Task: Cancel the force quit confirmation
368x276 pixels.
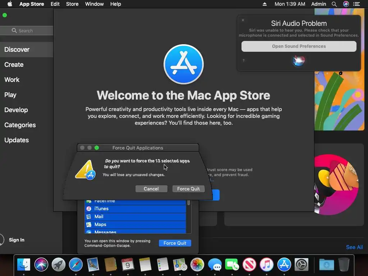Action: (x=151, y=189)
